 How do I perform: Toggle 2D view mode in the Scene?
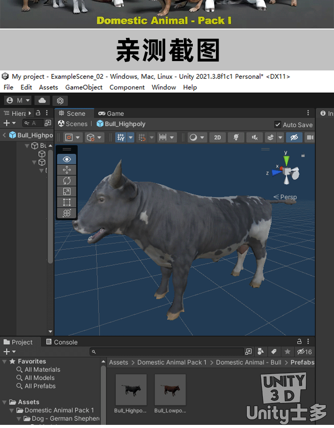coord(217,137)
